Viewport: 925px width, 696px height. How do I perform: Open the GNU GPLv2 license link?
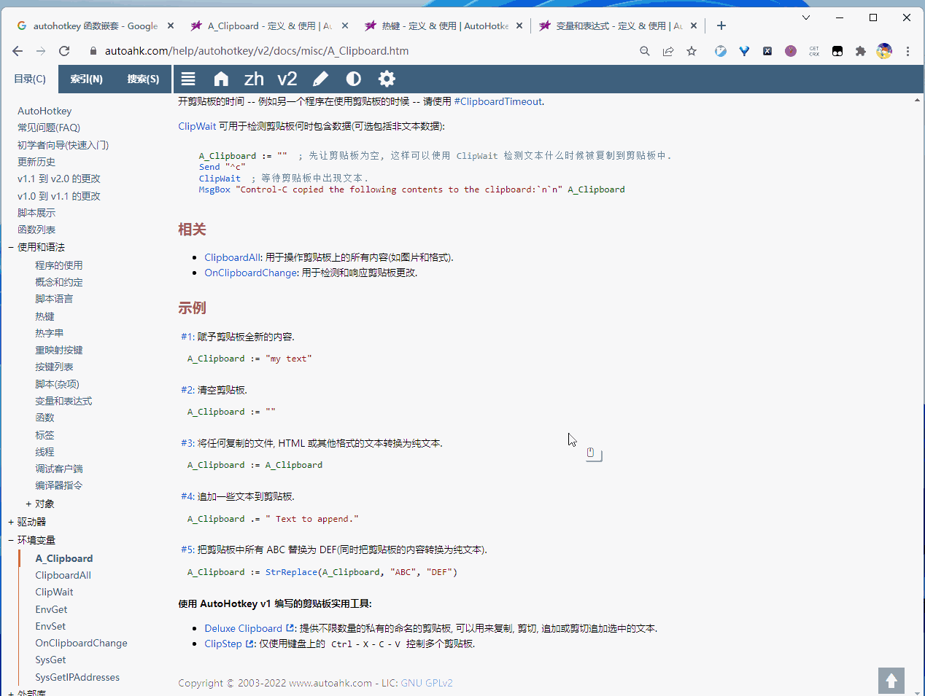point(427,683)
